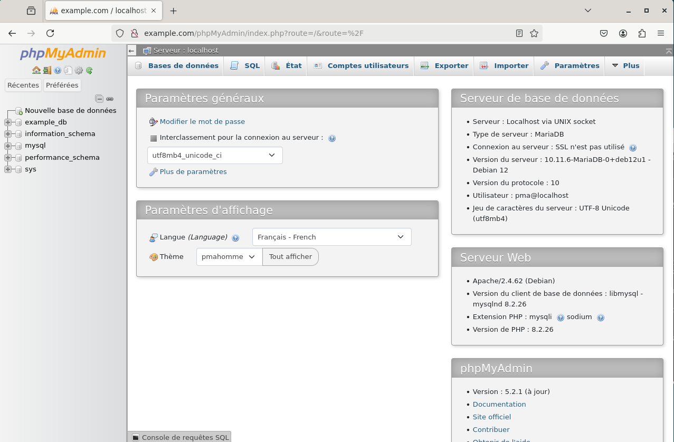Click help icon next to sodium extension
This screenshot has width=674, height=442.
601,318
